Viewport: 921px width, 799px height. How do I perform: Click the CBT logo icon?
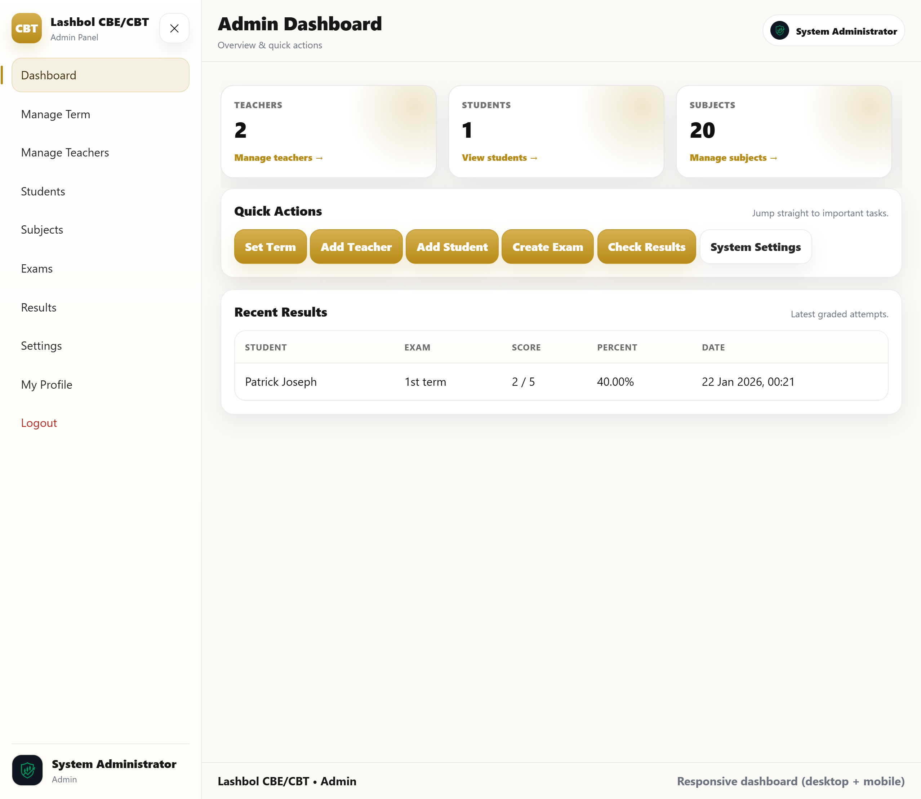click(27, 28)
